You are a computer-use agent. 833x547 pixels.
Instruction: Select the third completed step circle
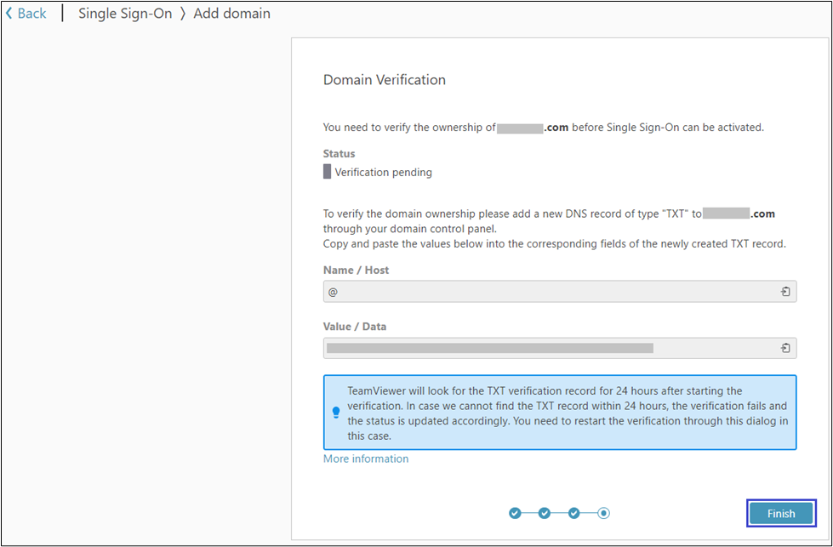[574, 513]
